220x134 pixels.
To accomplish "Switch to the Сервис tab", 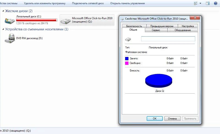I will tap(156, 30).
